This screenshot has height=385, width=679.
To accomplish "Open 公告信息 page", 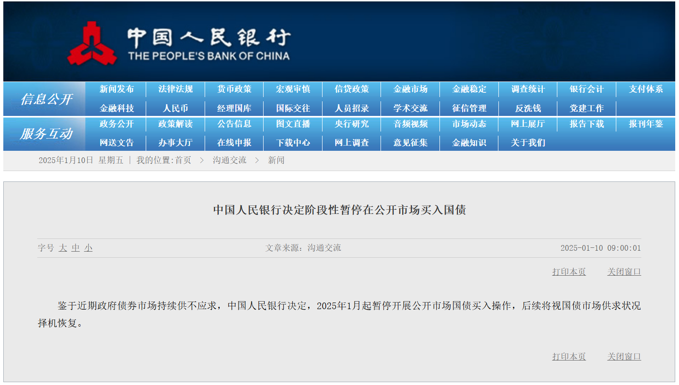I will pyautogui.click(x=234, y=124).
